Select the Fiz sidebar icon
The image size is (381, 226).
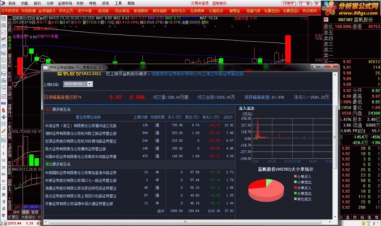tap(3, 74)
